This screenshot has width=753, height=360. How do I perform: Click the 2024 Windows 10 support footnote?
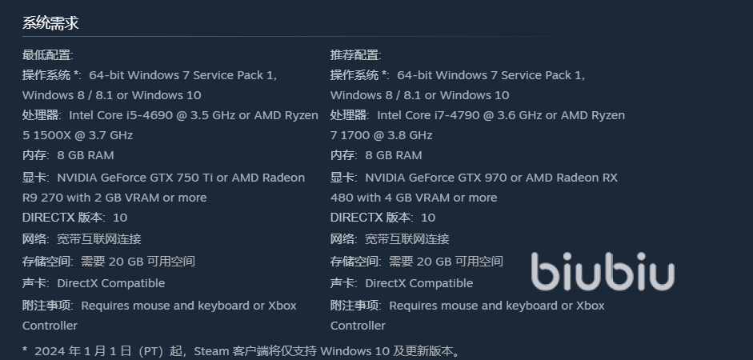(x=243, y=350)
